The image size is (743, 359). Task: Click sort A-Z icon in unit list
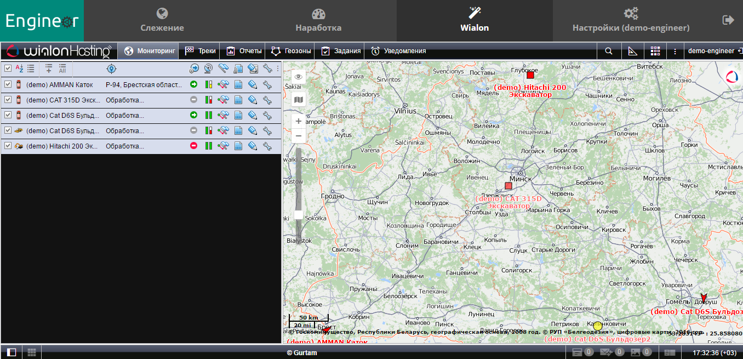[x=19, y=69]
